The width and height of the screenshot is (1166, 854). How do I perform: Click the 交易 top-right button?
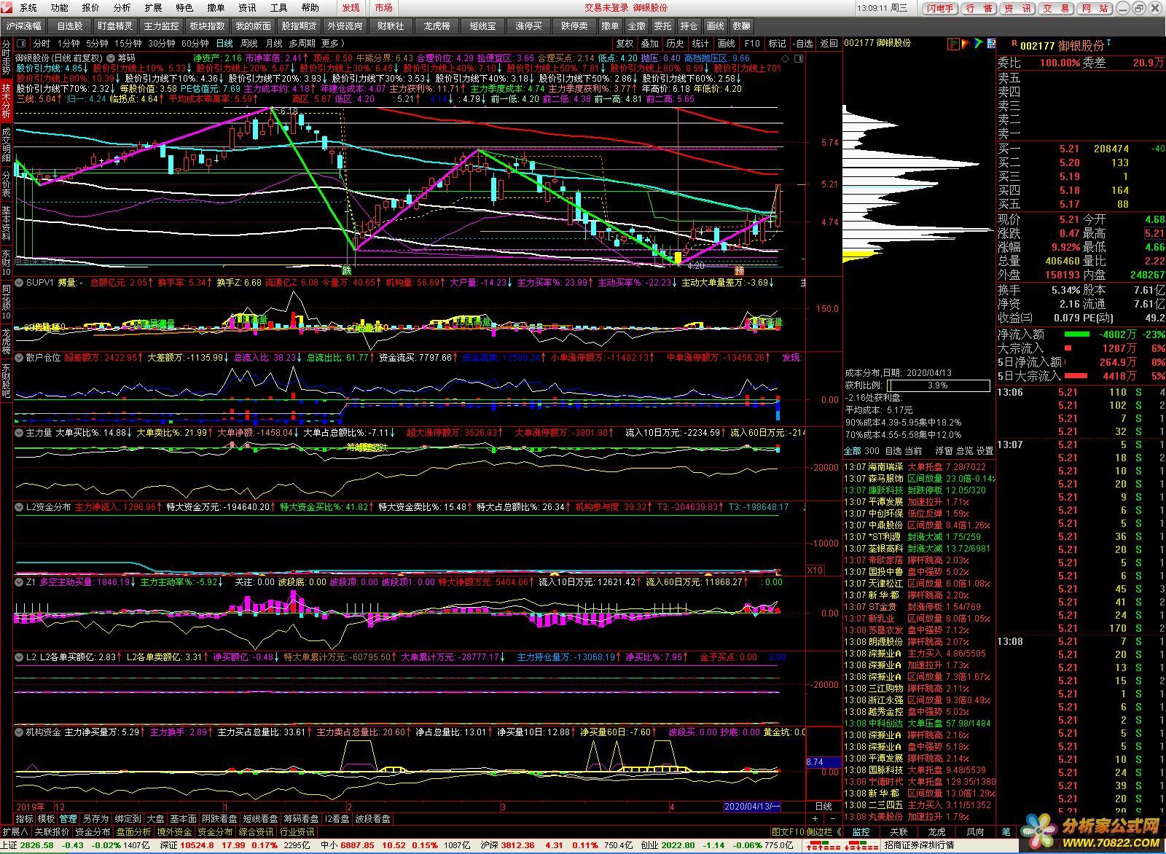[x=1055, y=8]
